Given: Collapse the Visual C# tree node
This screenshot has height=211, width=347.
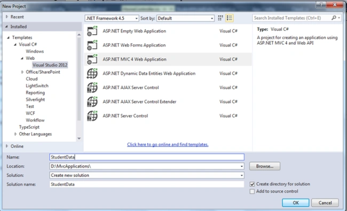Looking at the screenshot, I should pyautogui.click(x=15, y=44).
